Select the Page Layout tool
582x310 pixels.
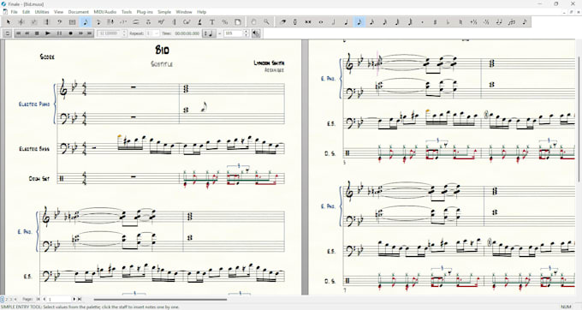(x=238, y=22)
